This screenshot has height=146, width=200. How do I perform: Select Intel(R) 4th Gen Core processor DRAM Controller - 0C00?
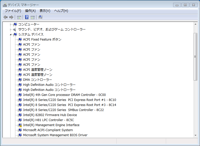click(x=64, y=95)
